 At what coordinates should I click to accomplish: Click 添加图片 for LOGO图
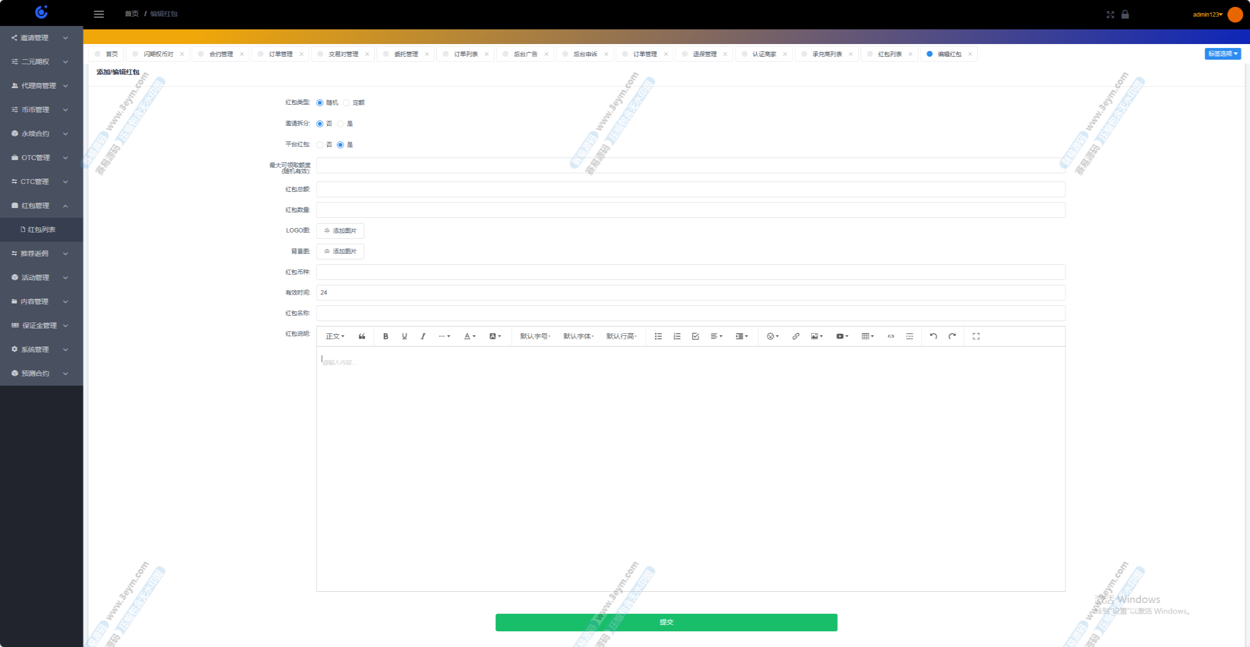(340, 231)
